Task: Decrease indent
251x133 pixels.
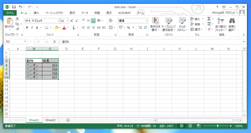Action: pos(99,27)
